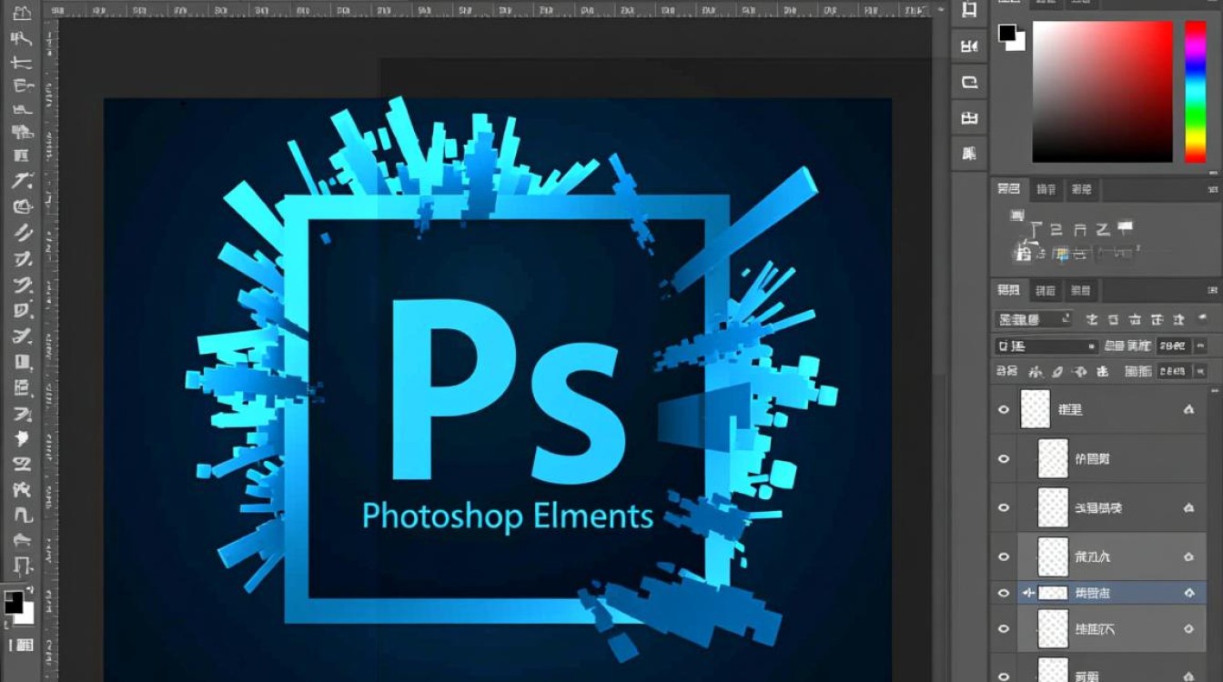Hide the highlighted blue layer via its eye icon
Viewport: 1223px width, 682px height.
click(x=1004, y=593)
